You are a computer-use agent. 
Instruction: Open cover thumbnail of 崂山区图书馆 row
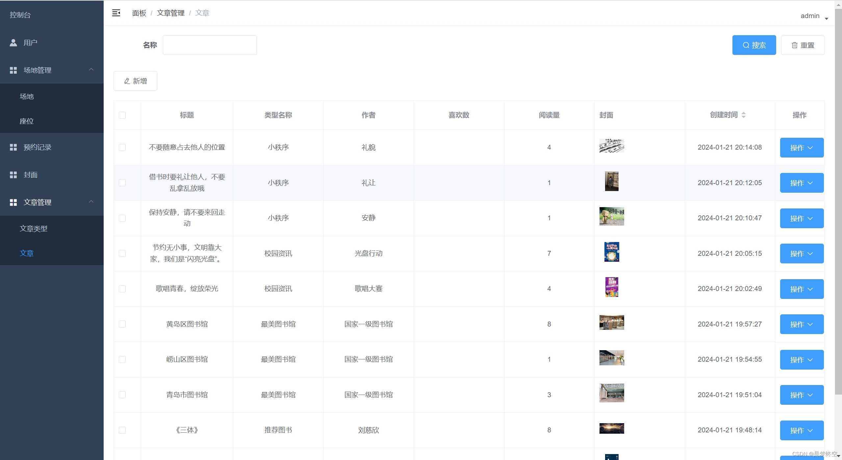pos(612,358)
